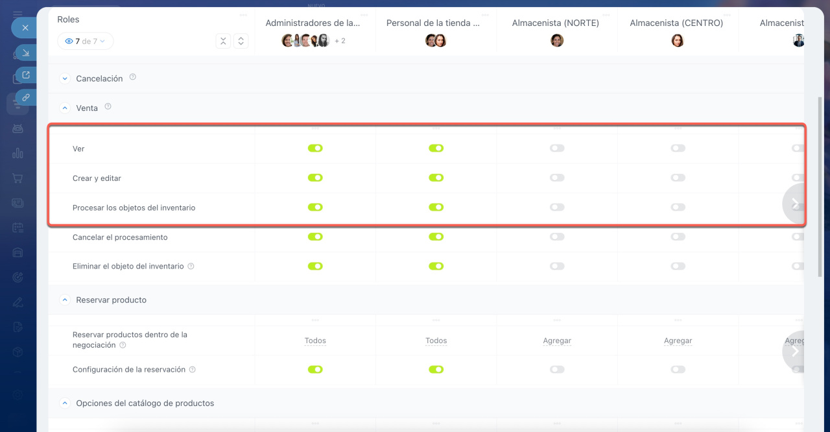Click Agregar under Almacenista (NORTE) column
830x432 pixels.
coord(557,341)
